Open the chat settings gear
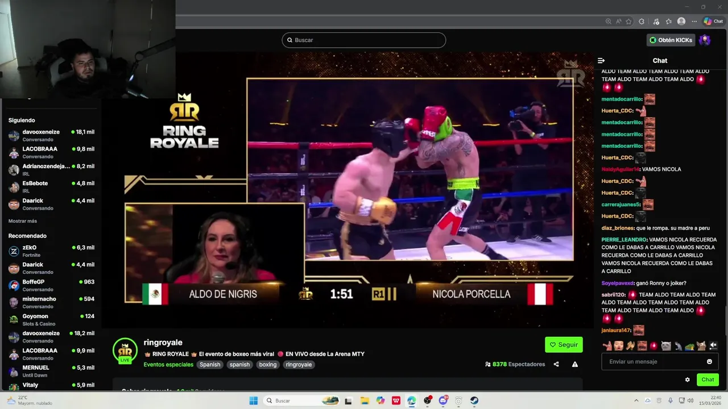The image size is (728, 409). [687, 379]
